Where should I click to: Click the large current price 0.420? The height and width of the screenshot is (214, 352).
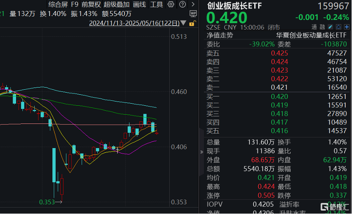pos(227,18)
